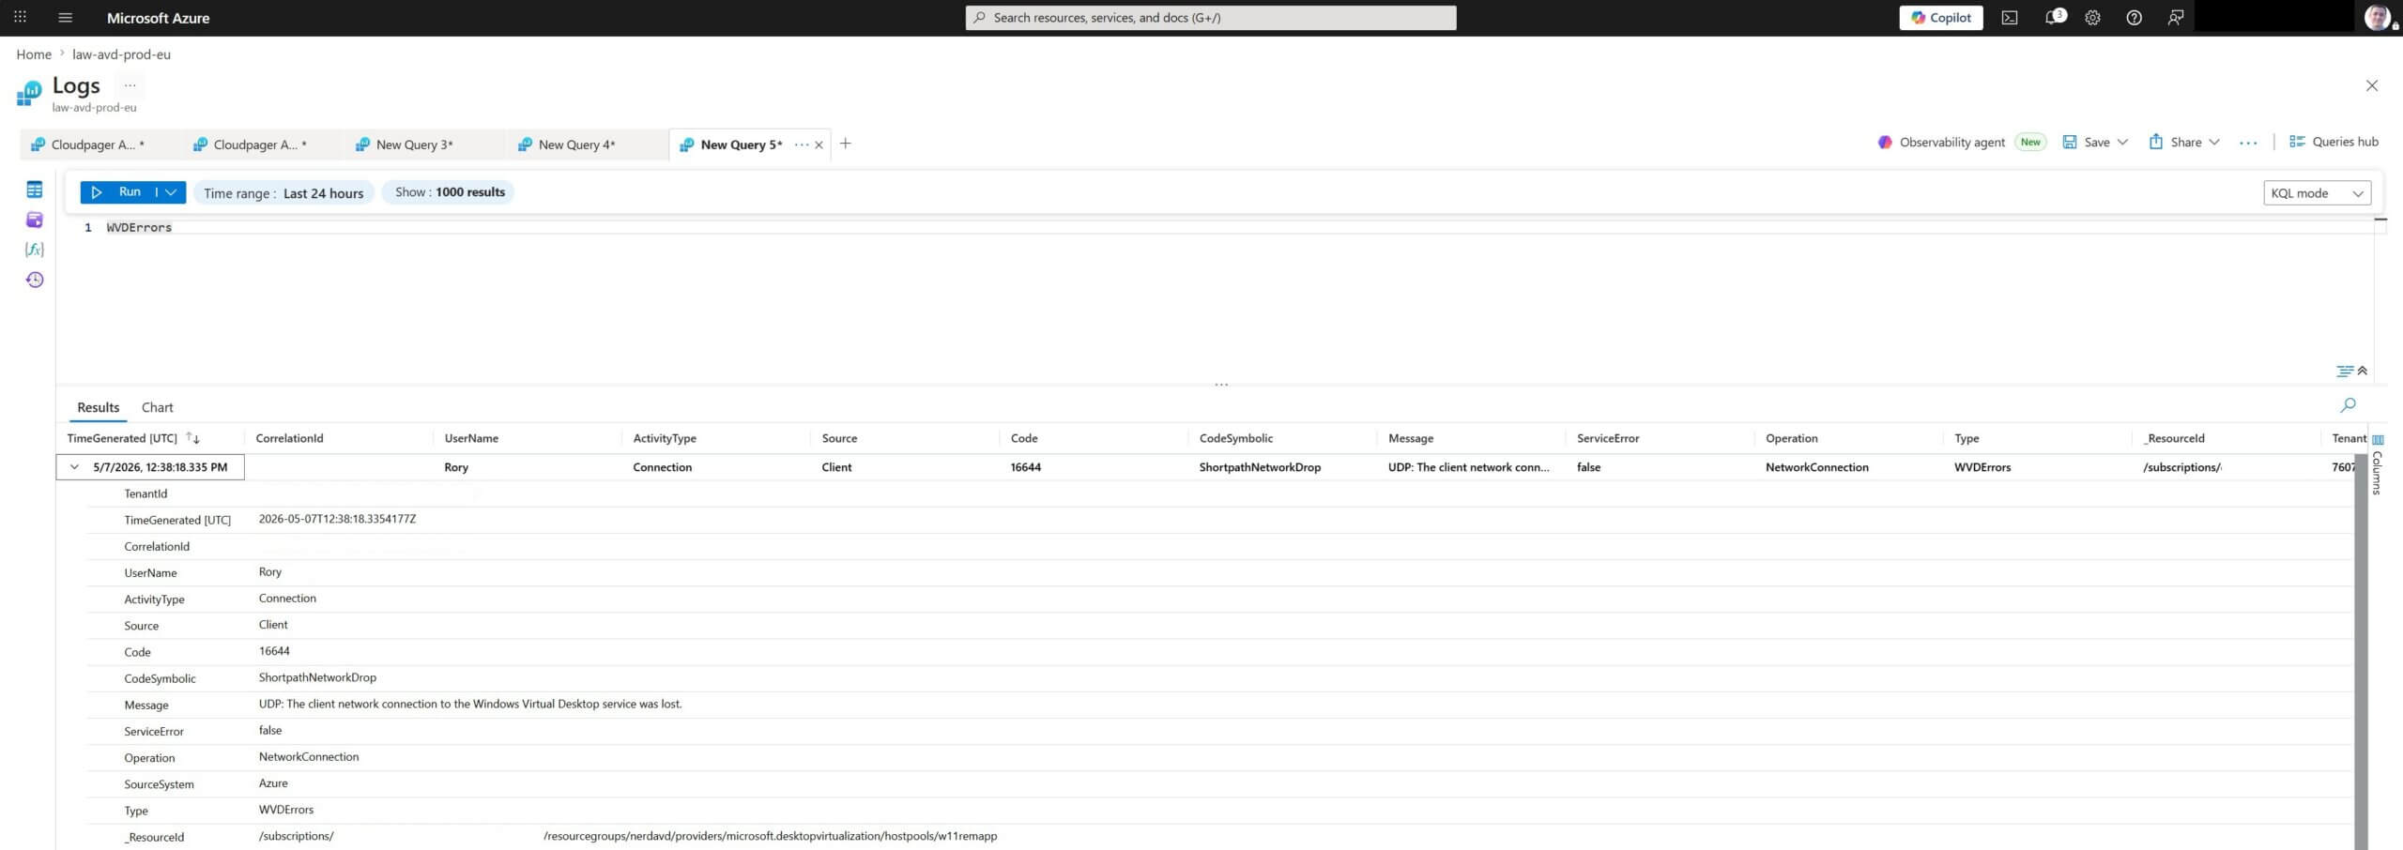The width and height of the screenshot is (2403, 850).
Task: Share the query
Action: click(2175, 142)
